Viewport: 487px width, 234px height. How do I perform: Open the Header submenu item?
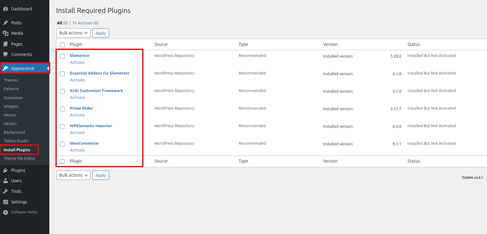(x=10, y=123)
